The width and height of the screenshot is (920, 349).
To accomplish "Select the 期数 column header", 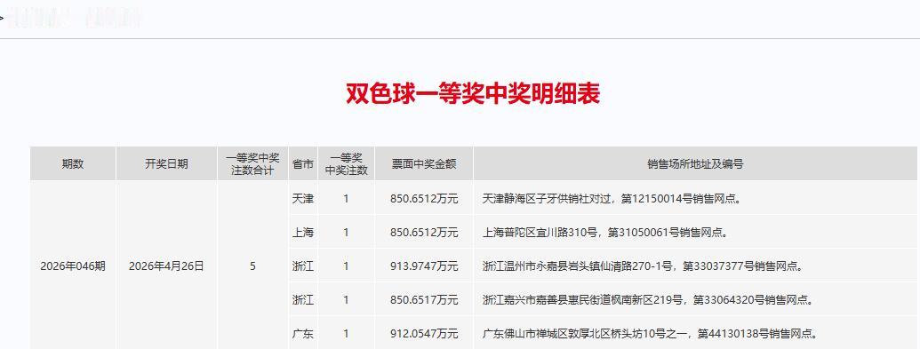I will [73, 164].
